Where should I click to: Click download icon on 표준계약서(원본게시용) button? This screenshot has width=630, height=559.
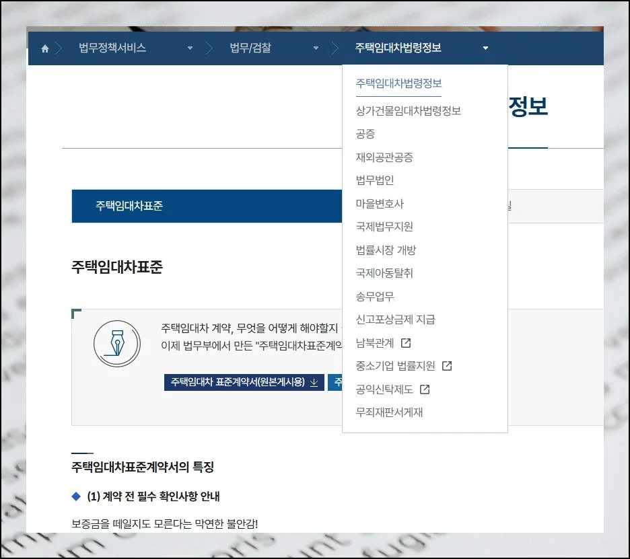(x=314, y=383)
